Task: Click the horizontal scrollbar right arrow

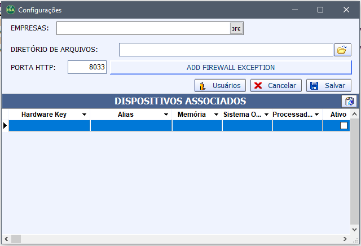Action: pyautogui.click(x=345, y=238)
